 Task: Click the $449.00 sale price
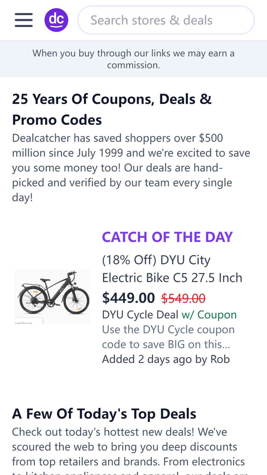(128, 298)
